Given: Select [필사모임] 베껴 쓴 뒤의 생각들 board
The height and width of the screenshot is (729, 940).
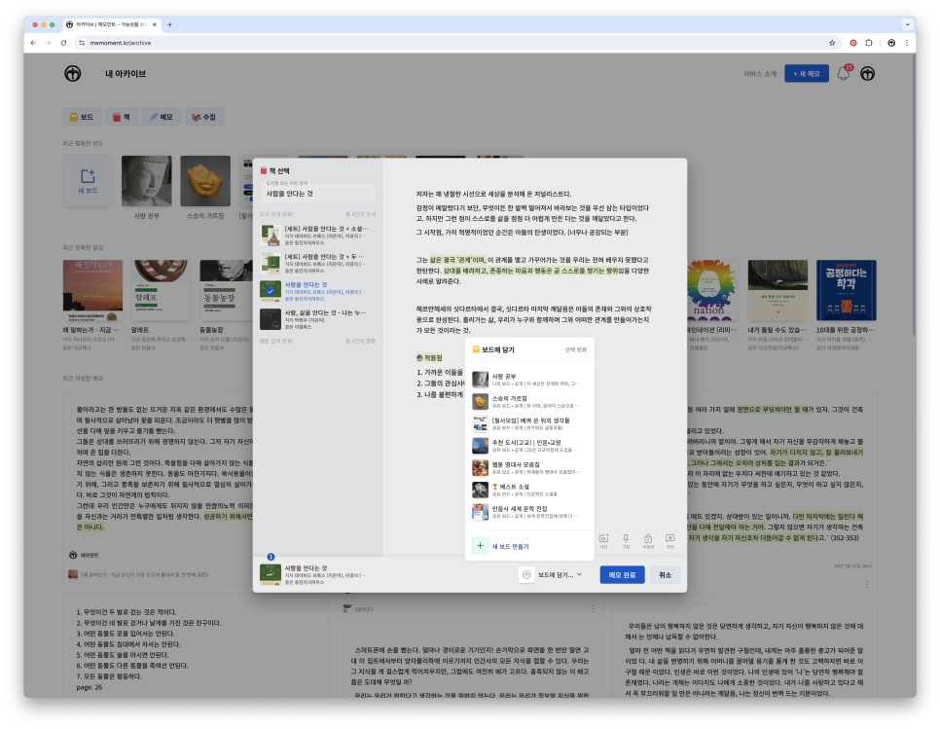Looking at the screenshot, I should point(528,423).
